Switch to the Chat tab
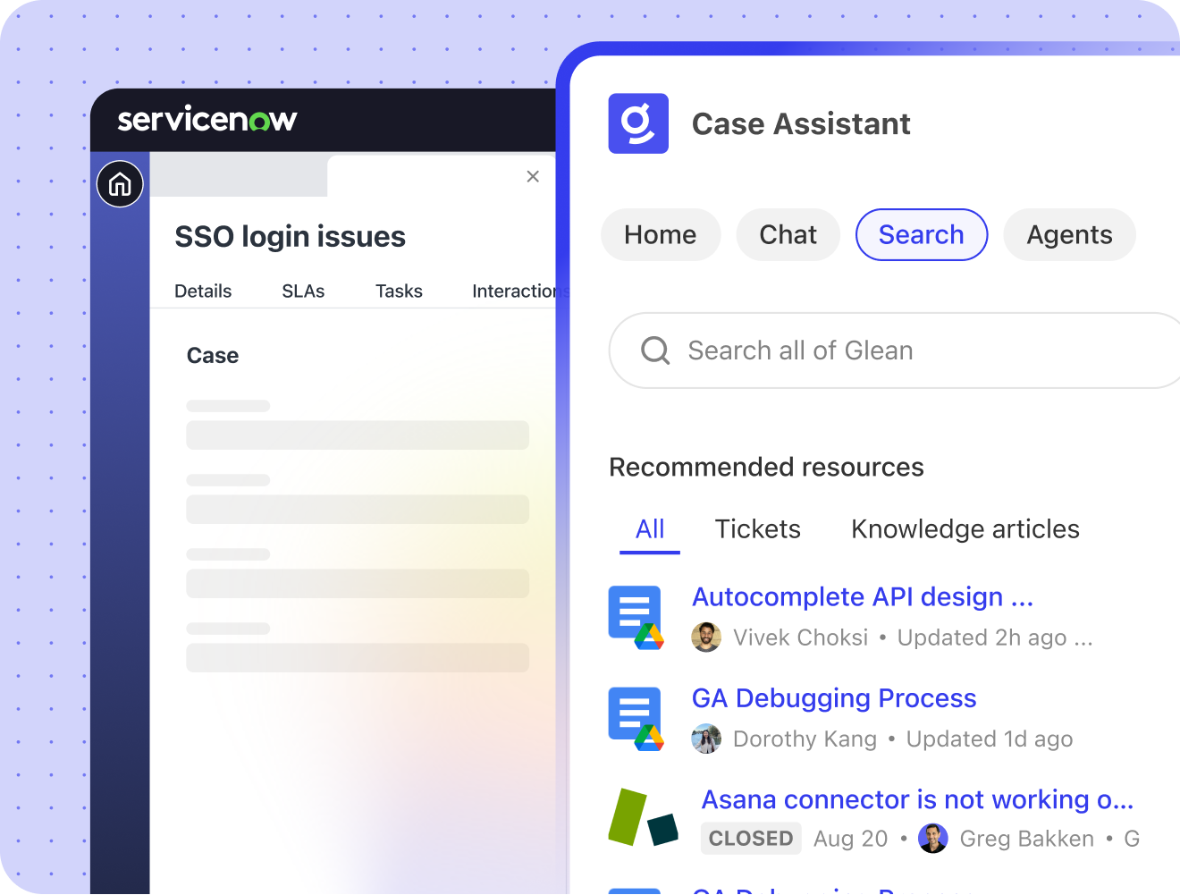Image resolution: width=1180 pixels, height=895 pixels. click(x=788, y=235)
